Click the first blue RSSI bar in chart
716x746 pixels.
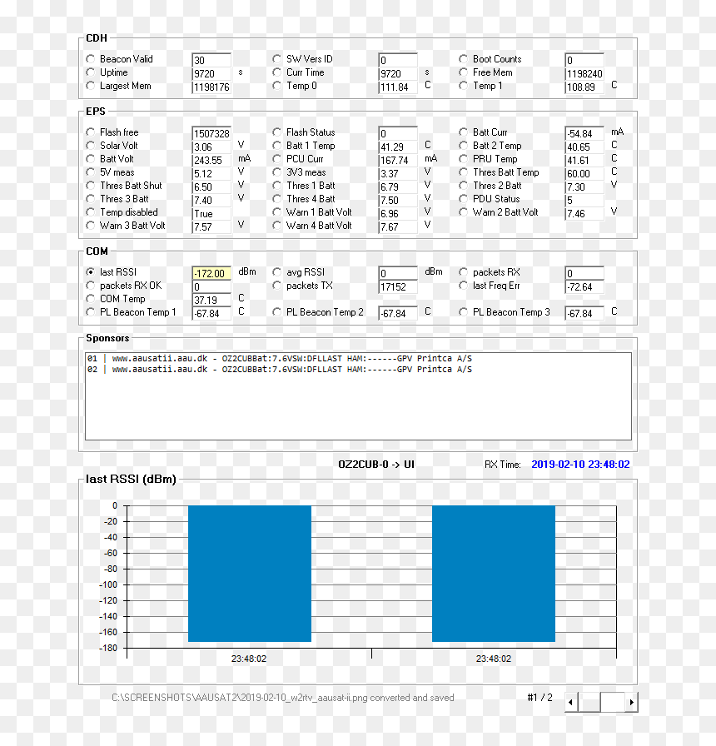pyautogui.click(x=250, y=574)
